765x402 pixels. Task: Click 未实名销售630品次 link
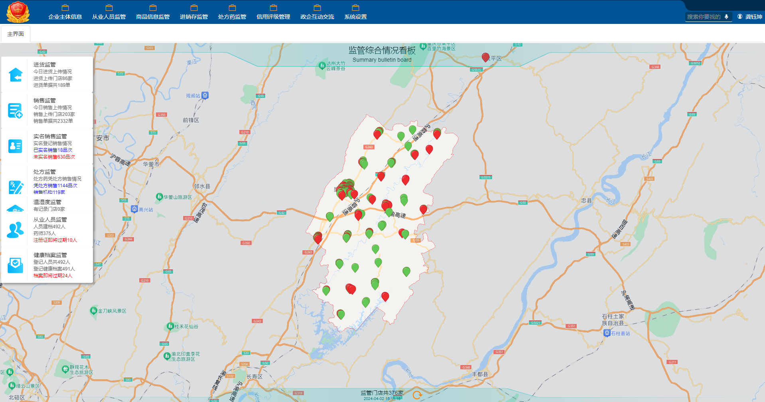[x=54, y=157]
